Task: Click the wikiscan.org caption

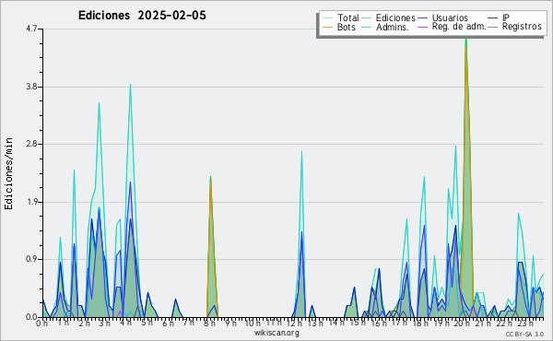Action: pyautogui.click(x=276, y=333)
